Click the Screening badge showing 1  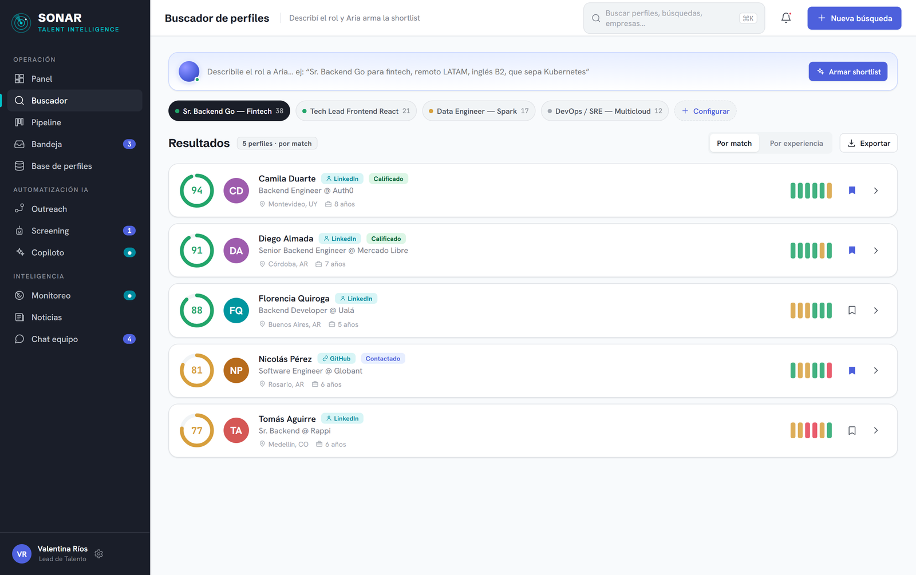tap(129, 231)
